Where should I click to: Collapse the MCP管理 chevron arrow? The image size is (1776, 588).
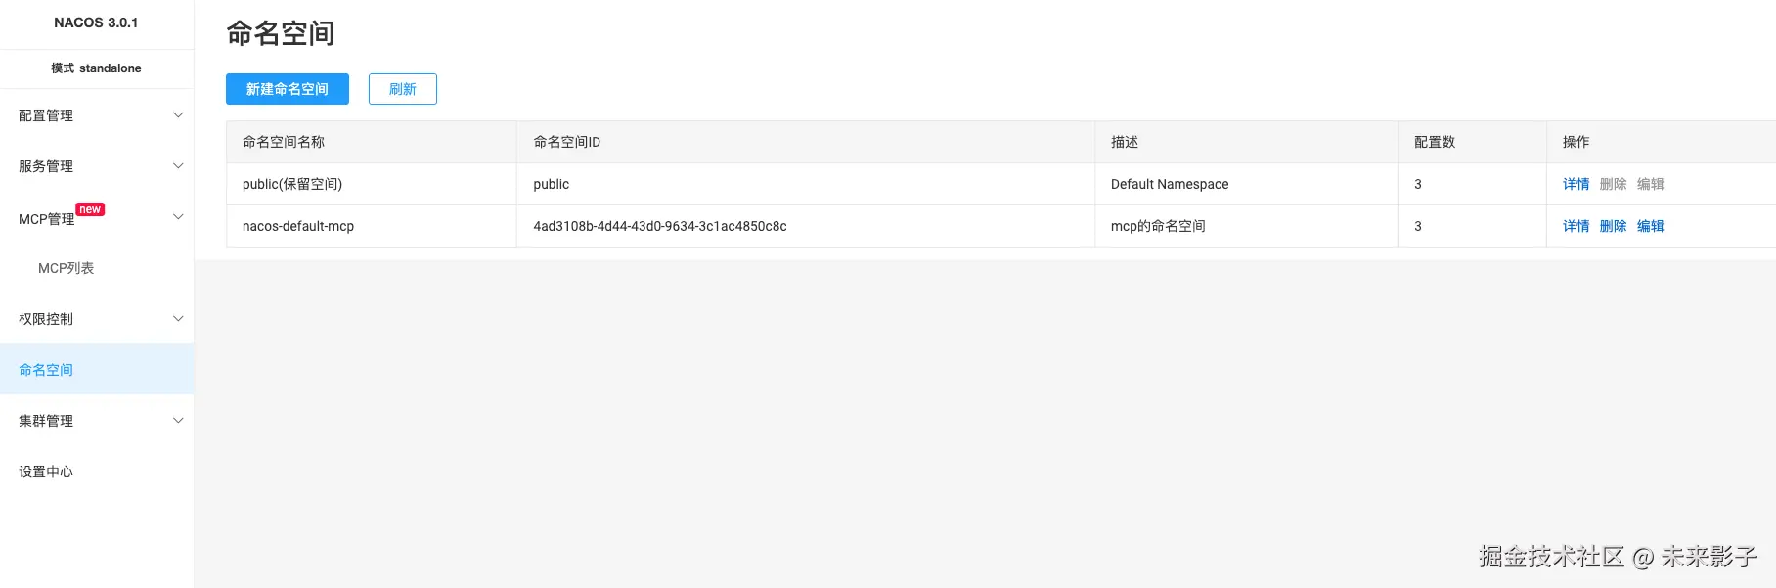click(178, 217)
